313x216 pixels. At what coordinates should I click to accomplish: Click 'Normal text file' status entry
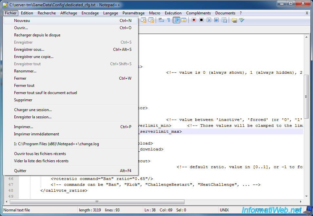click(17, 210)
